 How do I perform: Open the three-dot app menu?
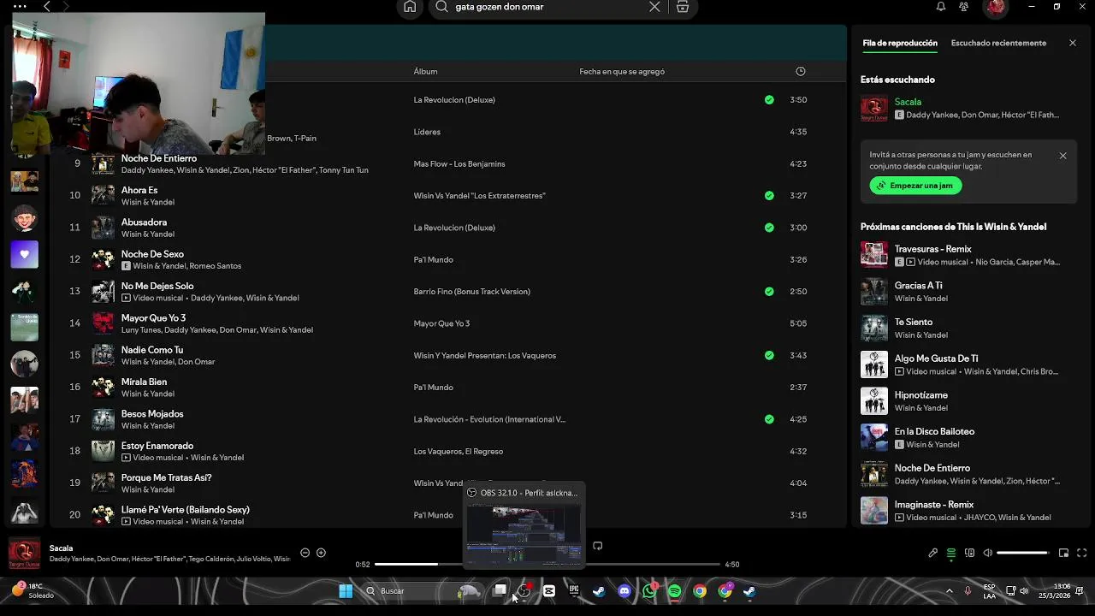pos(19,7)
